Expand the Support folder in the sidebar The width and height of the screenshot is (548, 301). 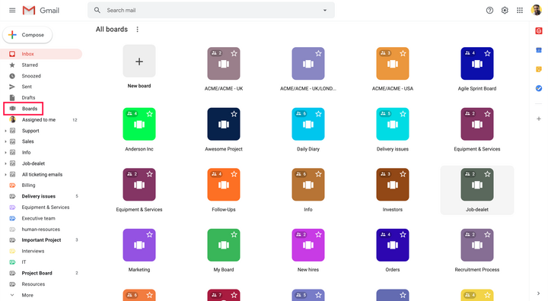pos(5,131)
